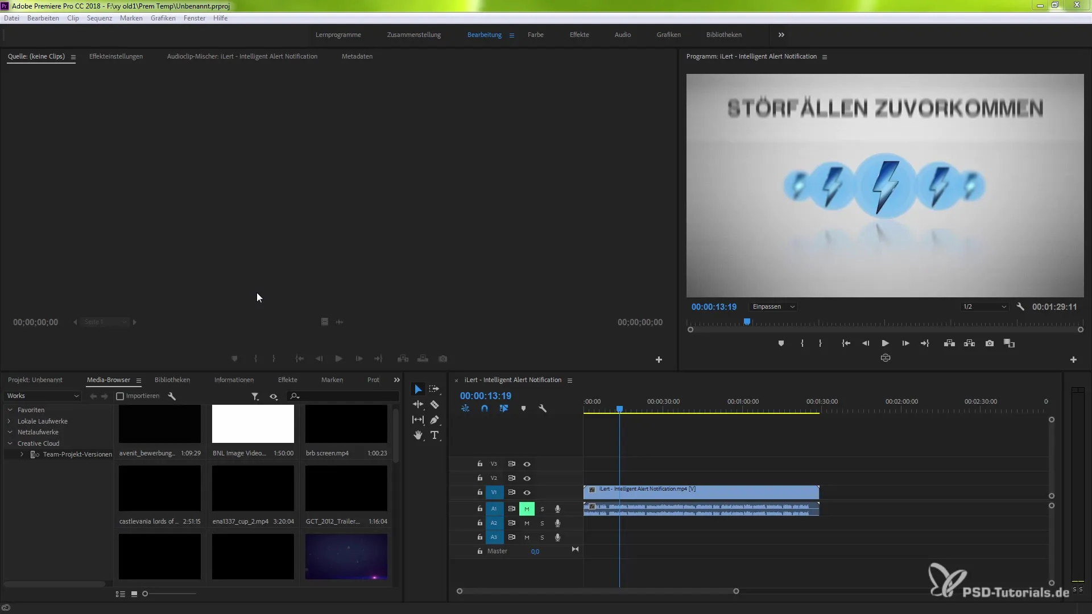Select the Razor tool

click(x=435, y=404)
